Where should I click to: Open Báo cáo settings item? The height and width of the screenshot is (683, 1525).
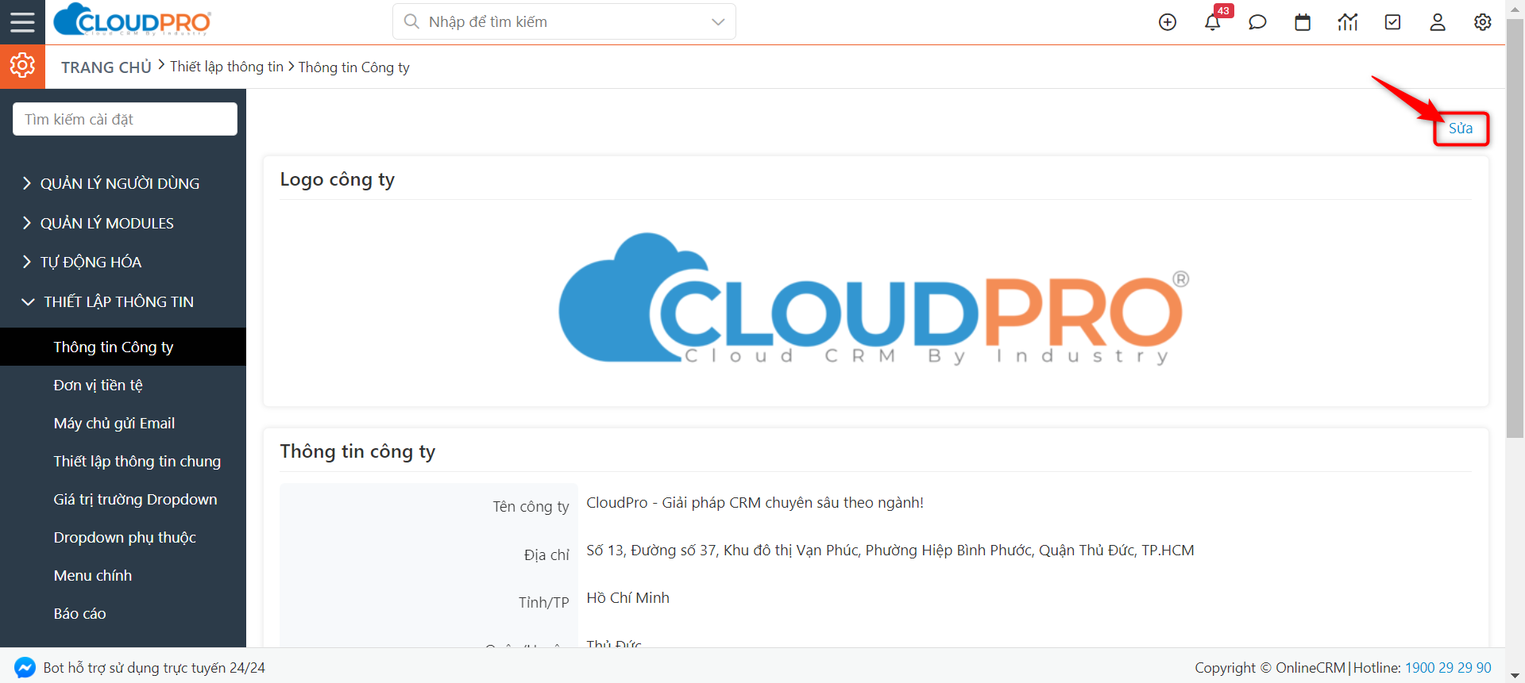[79, 613]
